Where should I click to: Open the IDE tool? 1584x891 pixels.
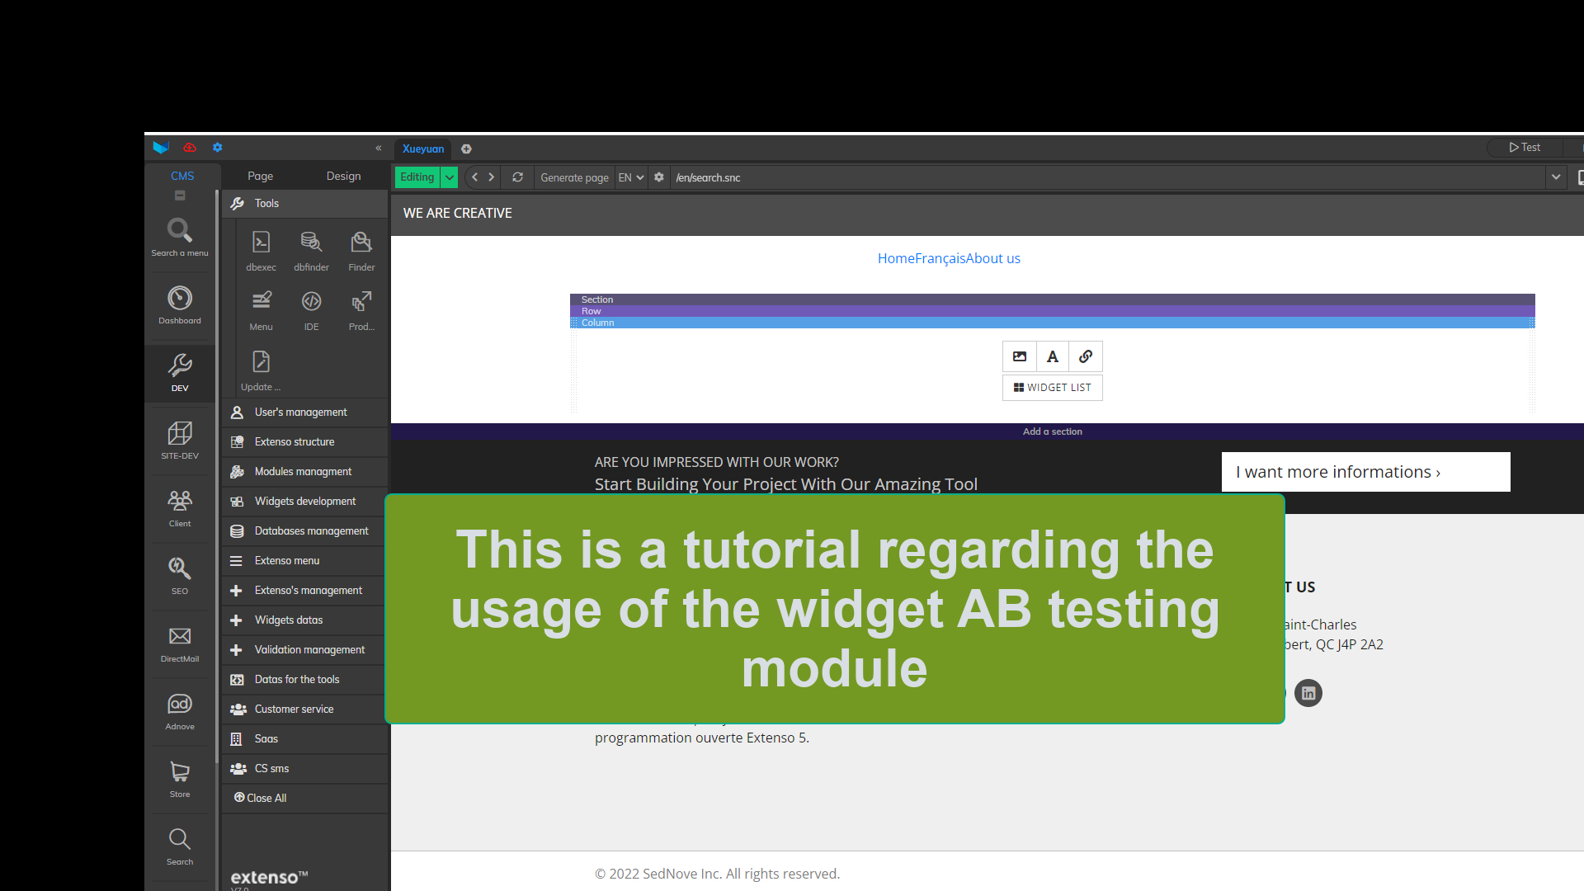(311, 310)
